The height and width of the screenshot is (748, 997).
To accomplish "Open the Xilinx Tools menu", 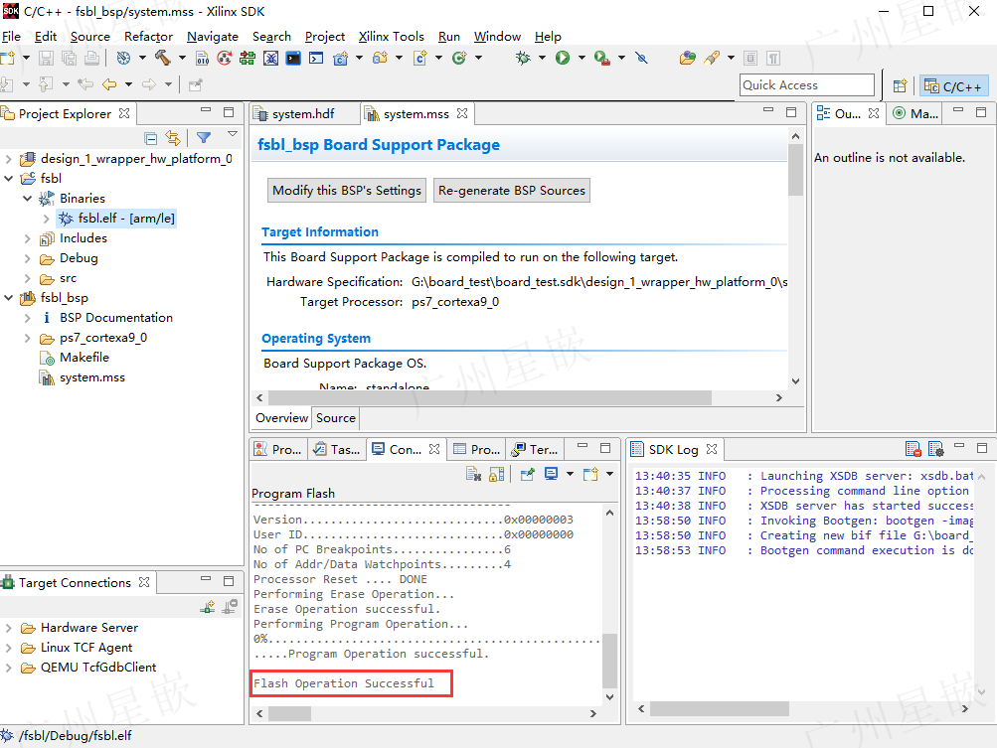I will 391,37.
